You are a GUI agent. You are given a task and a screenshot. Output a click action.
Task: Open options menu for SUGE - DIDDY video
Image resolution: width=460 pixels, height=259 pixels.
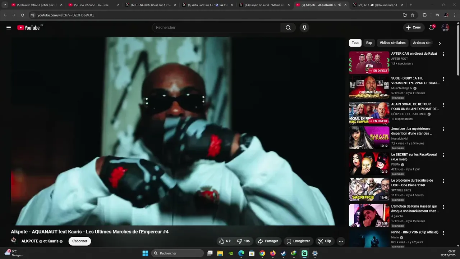click(x=443, y=79)
